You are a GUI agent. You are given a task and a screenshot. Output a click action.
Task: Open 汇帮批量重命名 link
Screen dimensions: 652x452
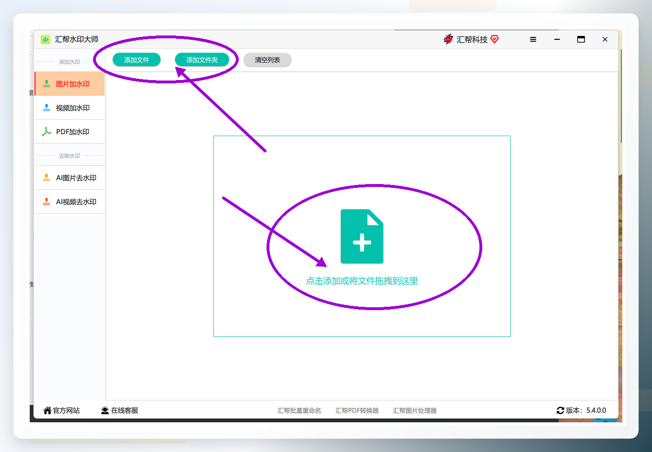[299, 411]
